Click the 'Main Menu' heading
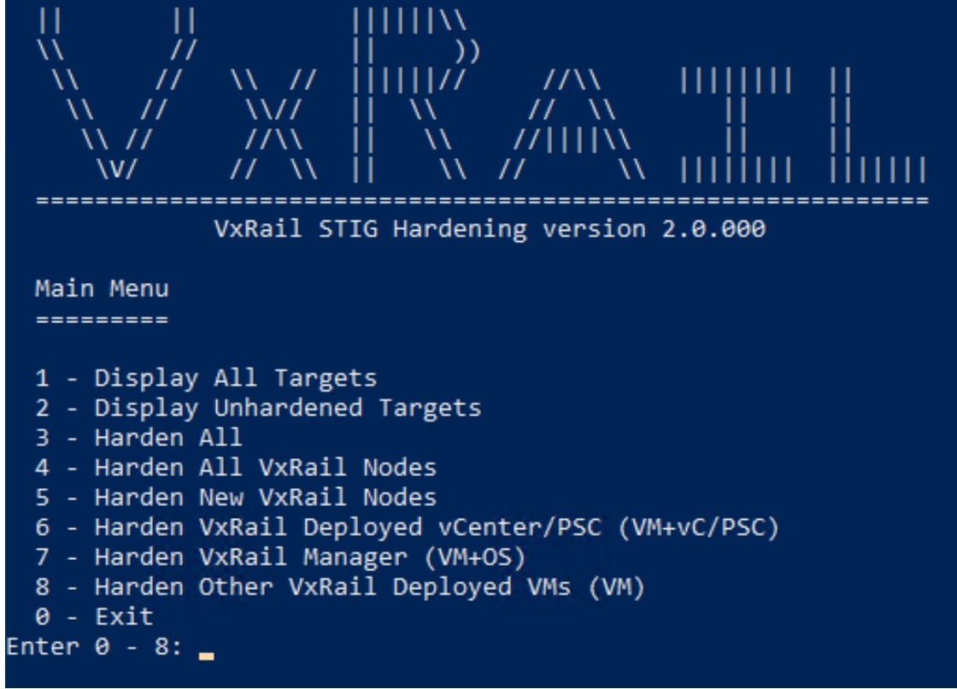This screenshot has height=689, width=957. click(102, 290)
